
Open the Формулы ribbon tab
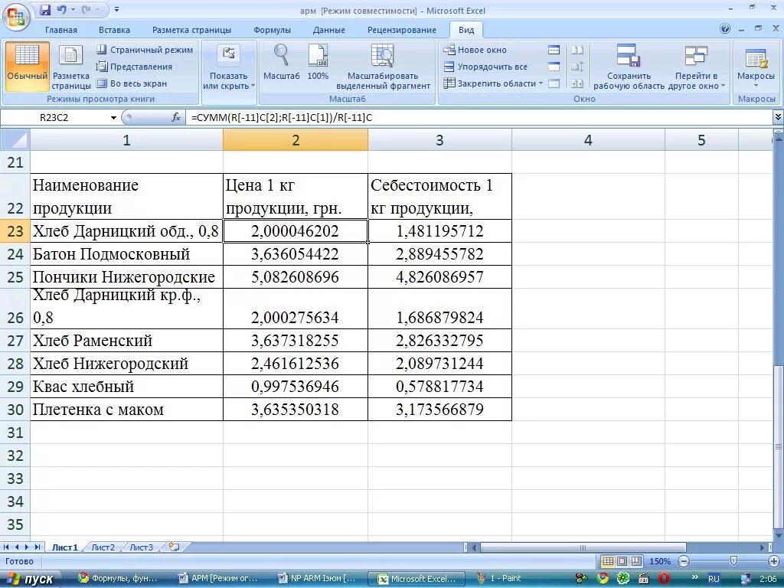272,30
